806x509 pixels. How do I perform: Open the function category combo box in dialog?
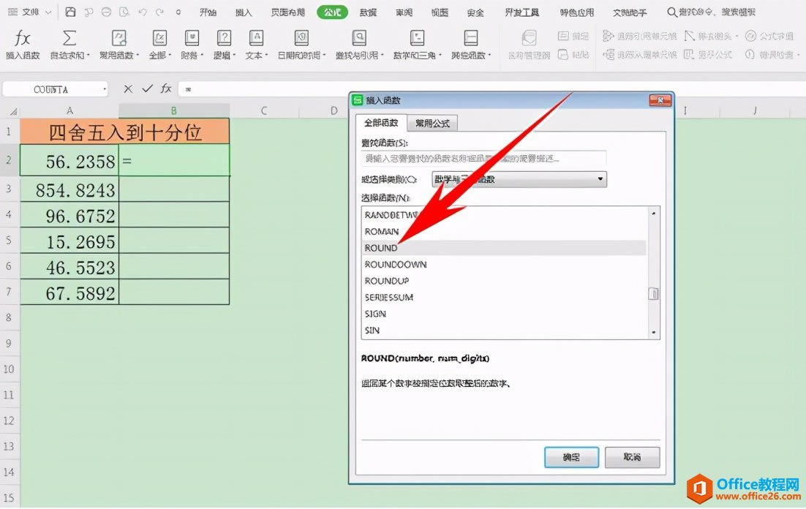point(519,179)
